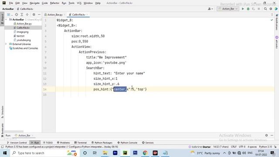Image resolution: width=279 pixels, height=157 pixels.
Task: Change 4 spaces indent setting
Action: point(252,147)
